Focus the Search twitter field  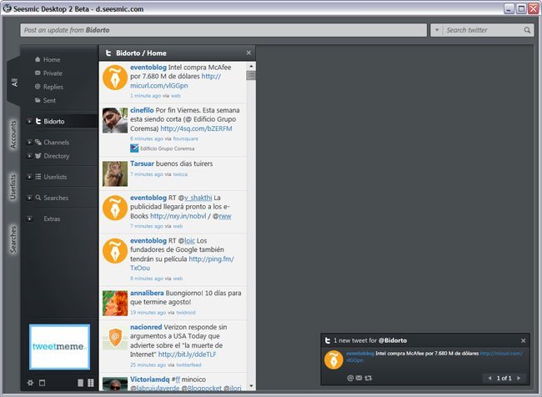484,30
